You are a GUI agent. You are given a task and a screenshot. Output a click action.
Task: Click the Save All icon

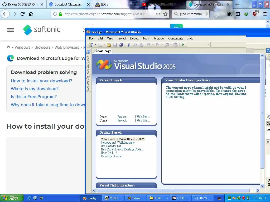point(121,45)
